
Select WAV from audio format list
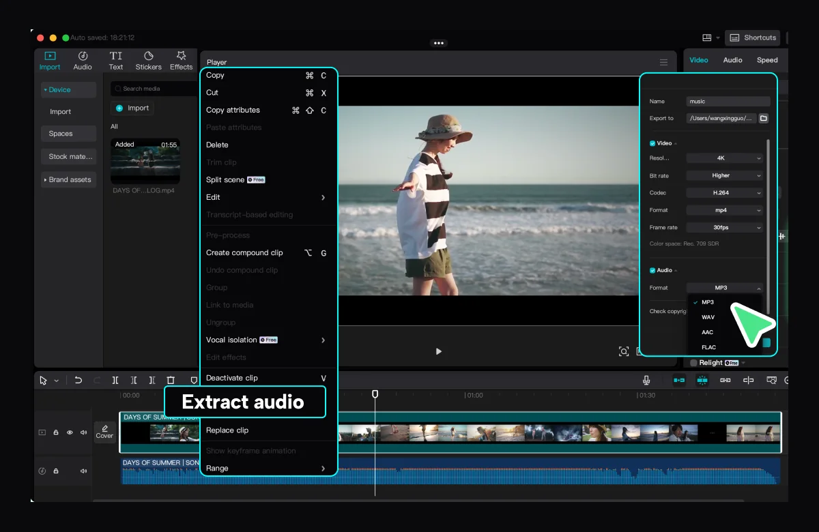click(x=708, y=317)
